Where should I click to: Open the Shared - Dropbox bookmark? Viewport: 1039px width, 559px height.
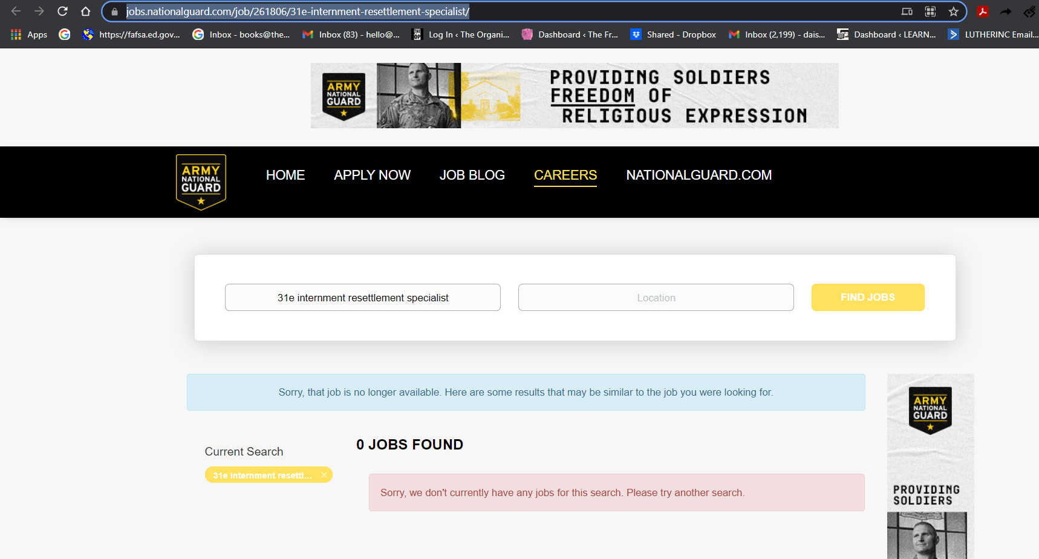[x=673, y=34]
